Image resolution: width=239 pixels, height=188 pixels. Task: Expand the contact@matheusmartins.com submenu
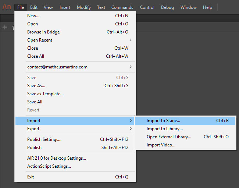coord(76,67)
